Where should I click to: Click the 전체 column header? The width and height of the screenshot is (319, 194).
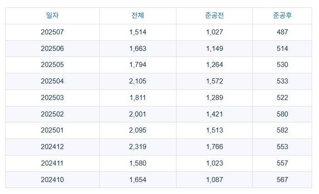[x=137, y=16]
